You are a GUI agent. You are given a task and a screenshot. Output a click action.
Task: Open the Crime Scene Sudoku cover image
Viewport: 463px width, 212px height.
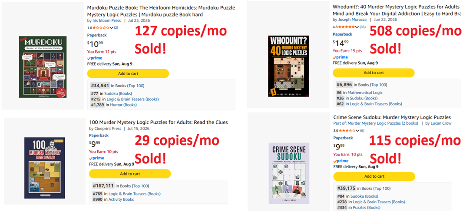289,173
